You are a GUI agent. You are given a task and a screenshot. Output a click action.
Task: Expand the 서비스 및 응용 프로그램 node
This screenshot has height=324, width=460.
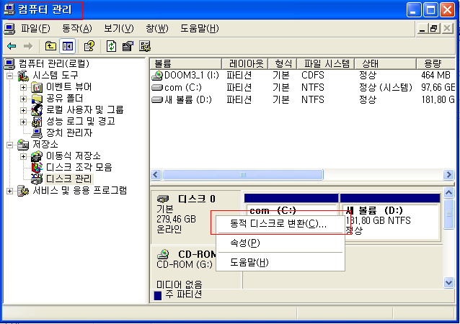(x=9, y=191)
